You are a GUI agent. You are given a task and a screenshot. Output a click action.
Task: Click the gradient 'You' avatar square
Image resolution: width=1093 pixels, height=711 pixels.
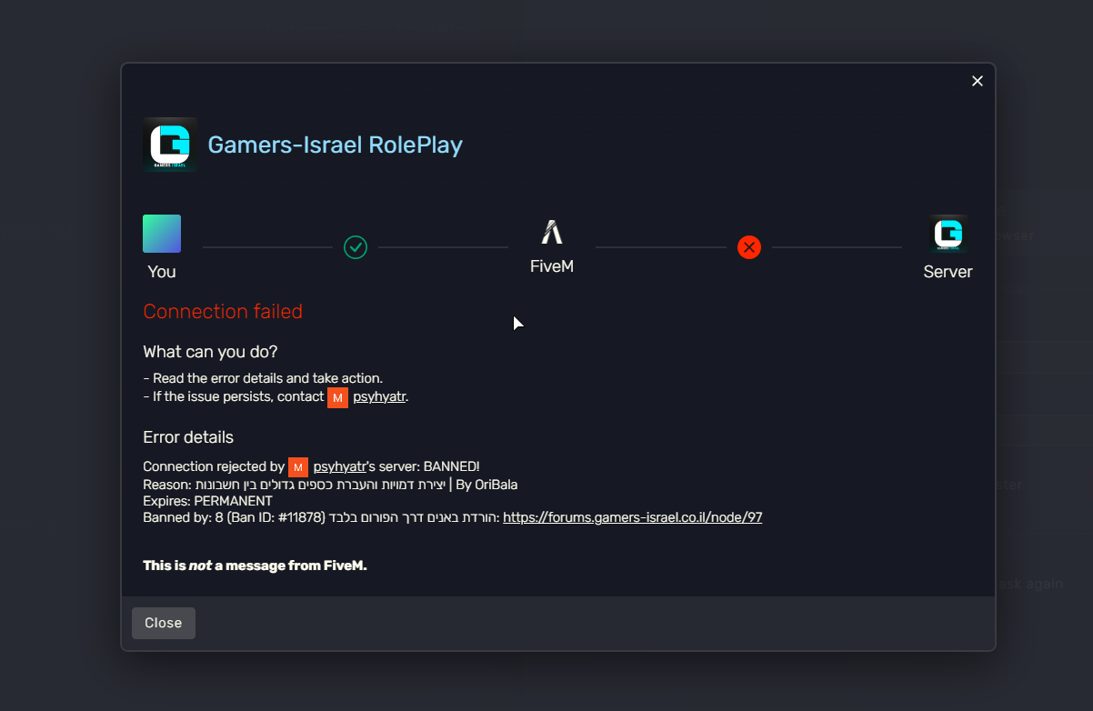pyautogui.click(x=162, y=234)
